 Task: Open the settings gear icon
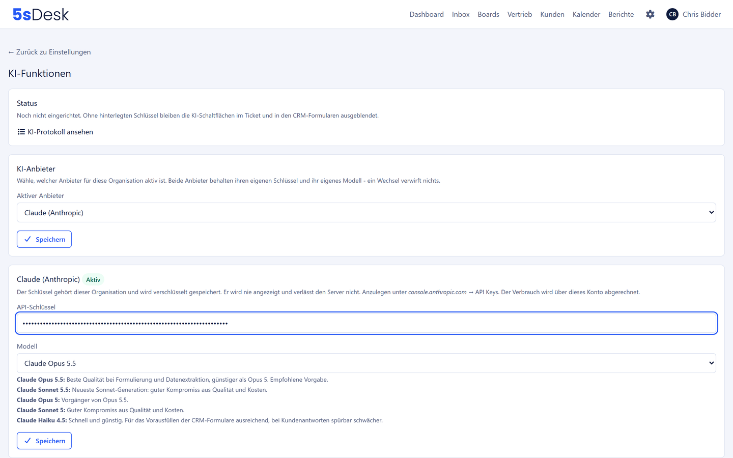click(650, 14)
